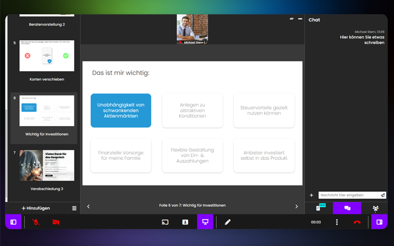The width and height of the screenshot is (394, 246).
Task: Toggle the right sidebar panel
Action: (379, 222)
